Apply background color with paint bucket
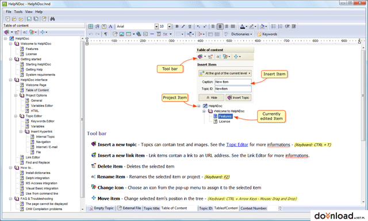Image resolution: width=368 pixels, height=221 pixels. coord(262,26)
